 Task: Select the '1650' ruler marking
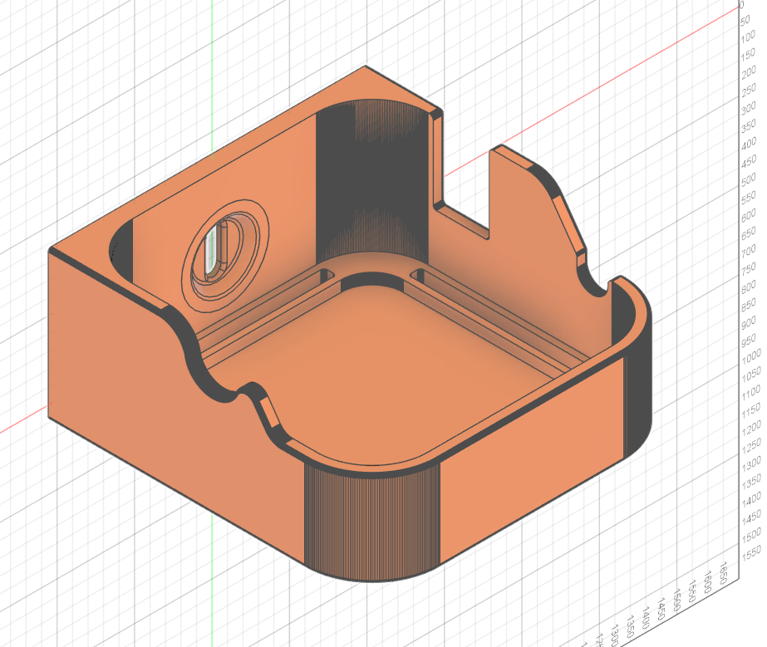pyautogui.click(x=725, y=573)
